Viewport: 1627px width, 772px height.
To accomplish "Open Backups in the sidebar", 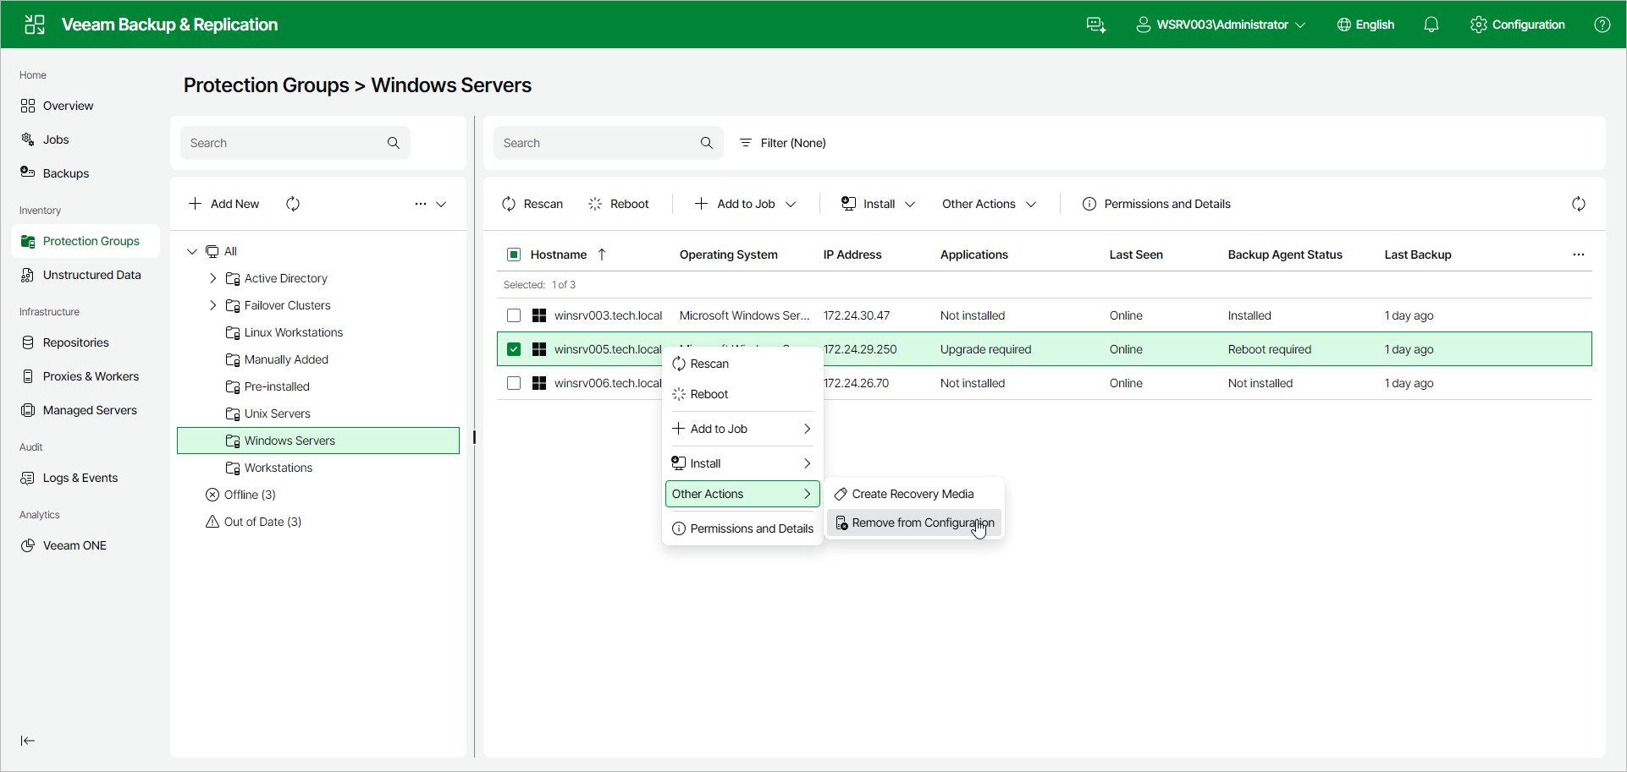I will (x=85, y=173).
